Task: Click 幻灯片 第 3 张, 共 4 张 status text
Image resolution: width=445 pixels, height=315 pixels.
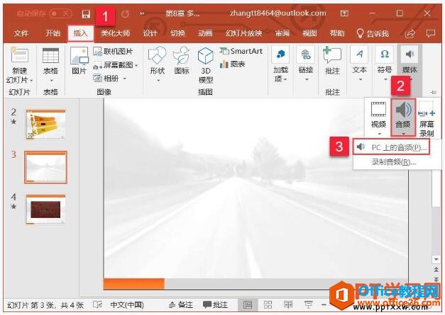Action: [x=45, y=305]
